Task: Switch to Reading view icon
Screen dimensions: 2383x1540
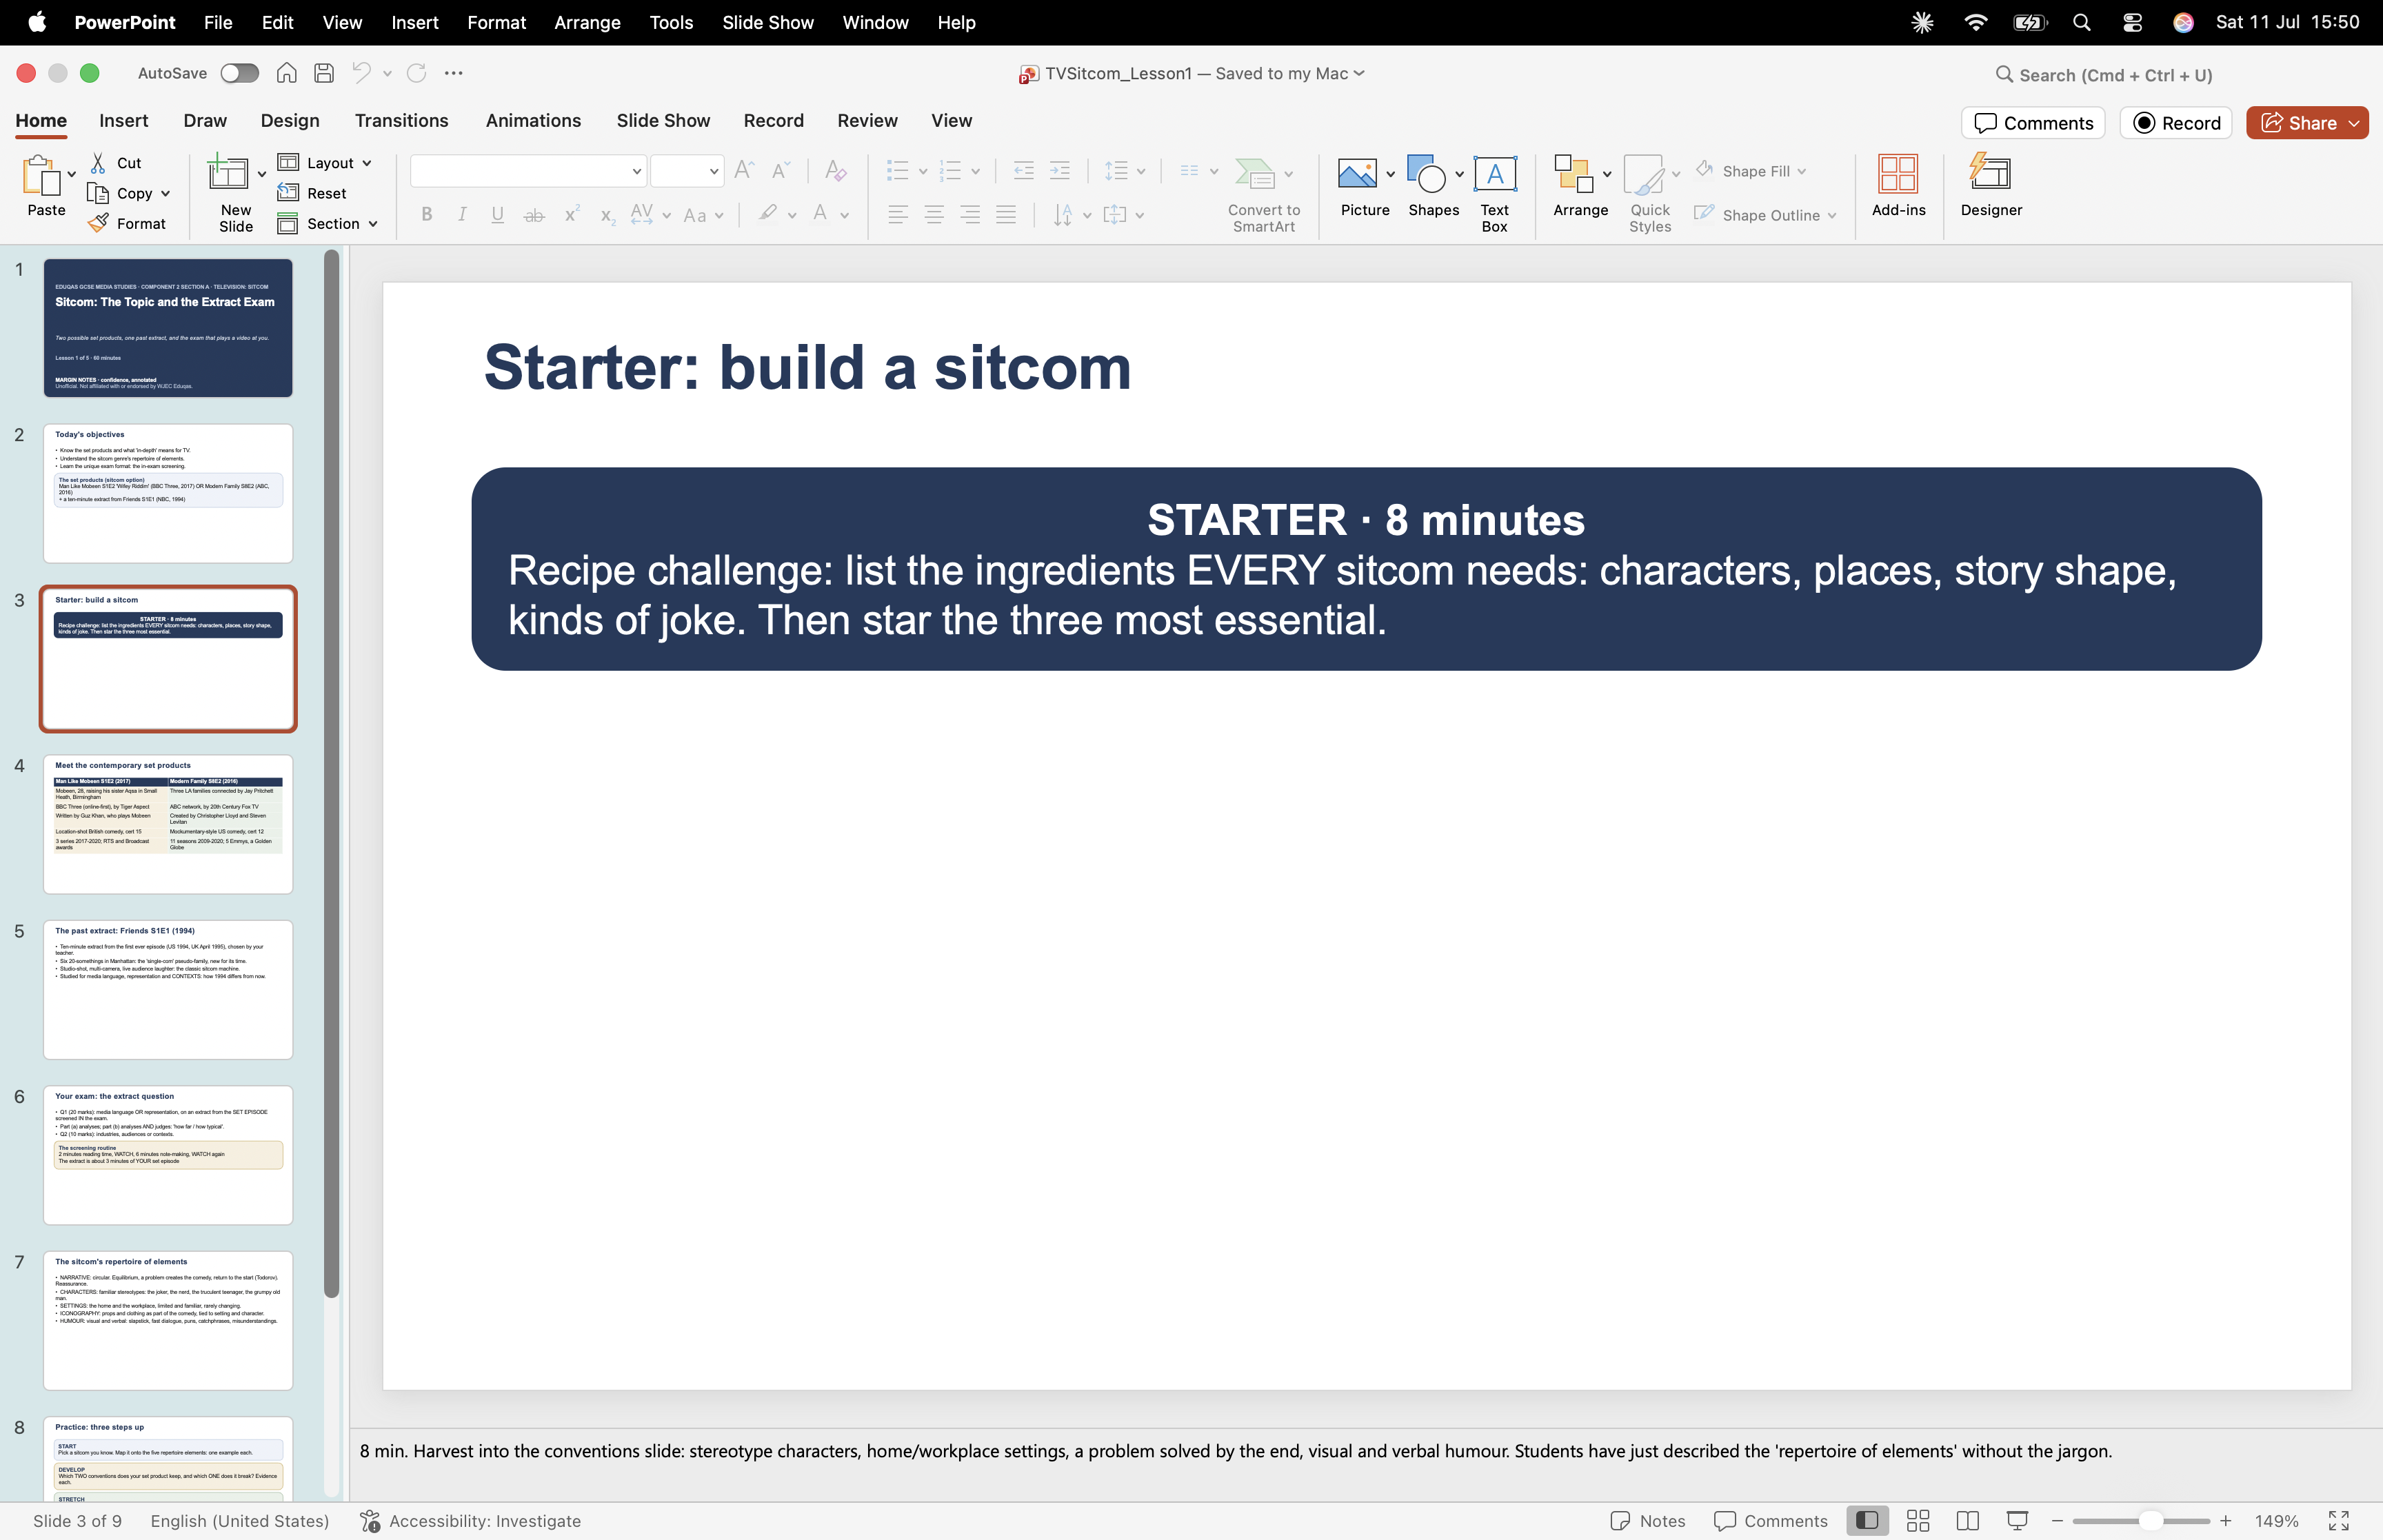Action: click(x=1967, y=1521)
